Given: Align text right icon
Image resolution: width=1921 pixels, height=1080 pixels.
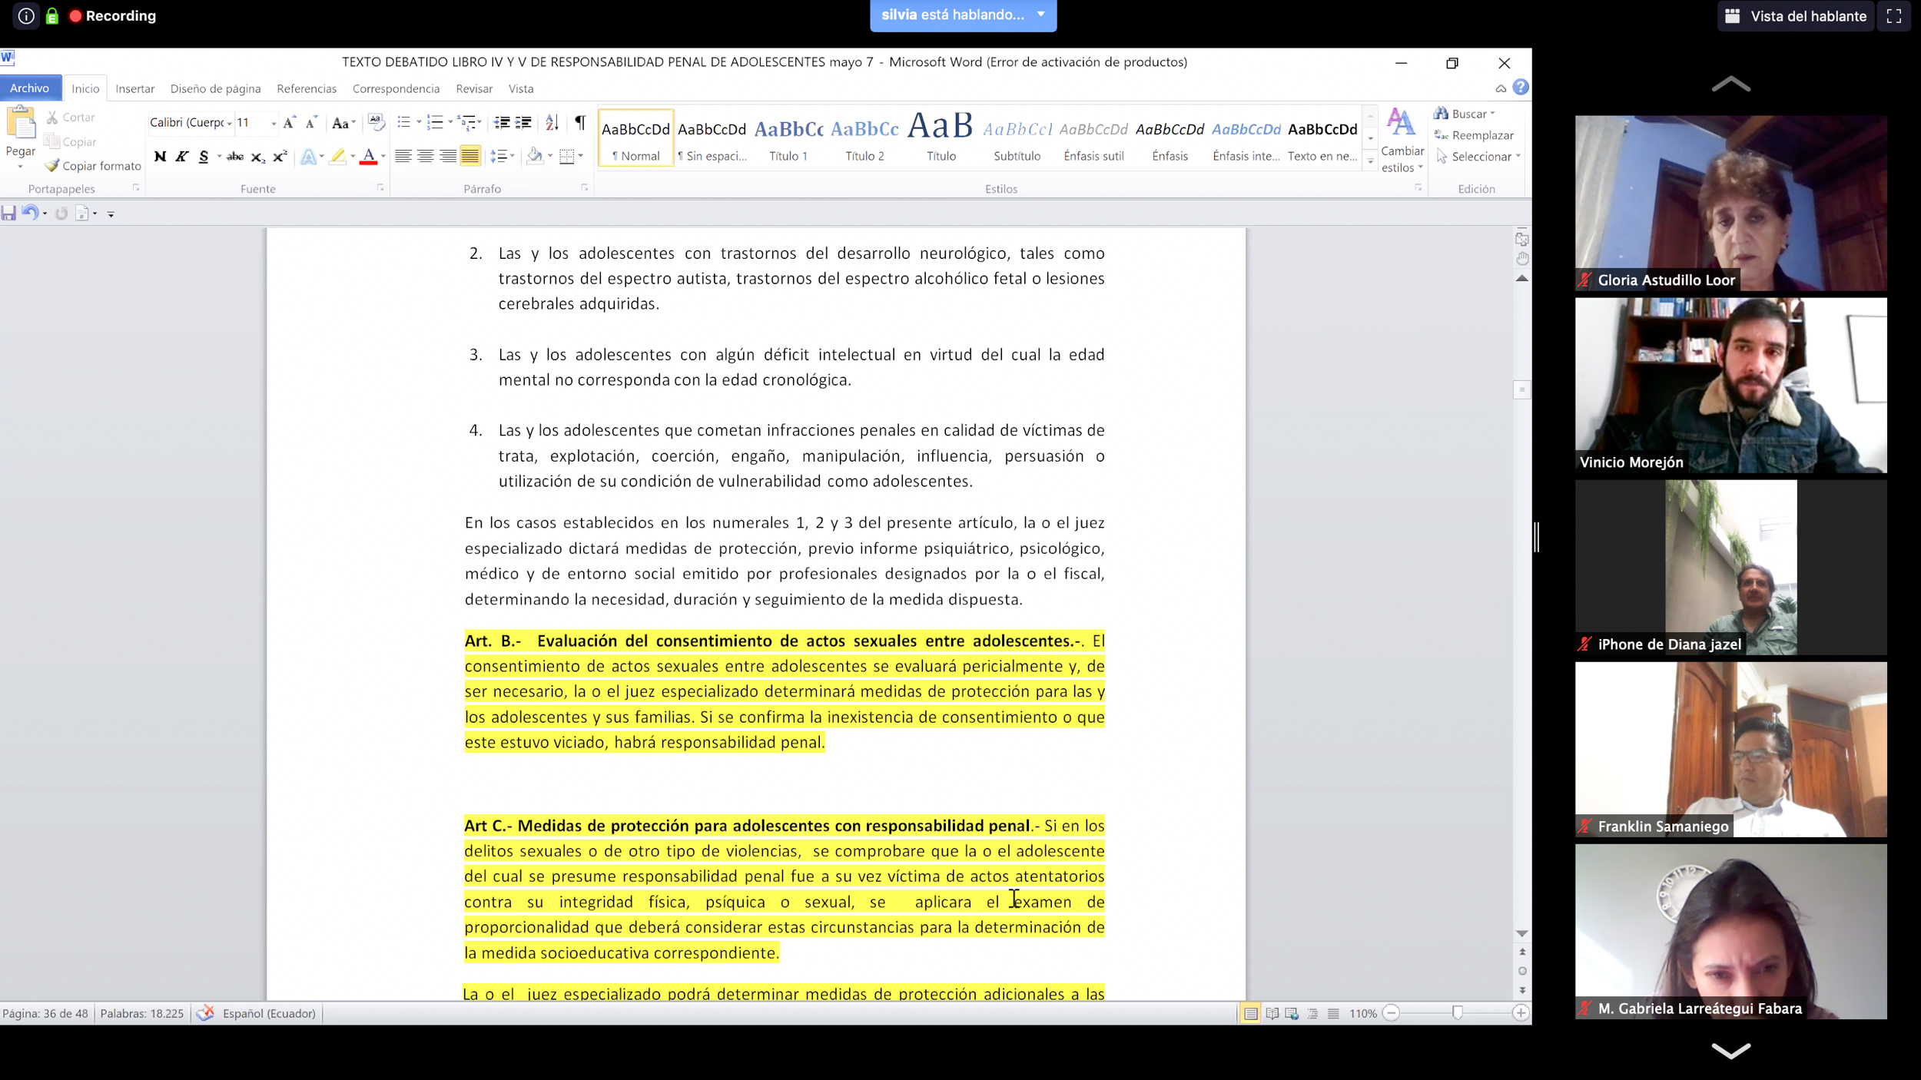Looking at the screenshot, I should point(447,157).
